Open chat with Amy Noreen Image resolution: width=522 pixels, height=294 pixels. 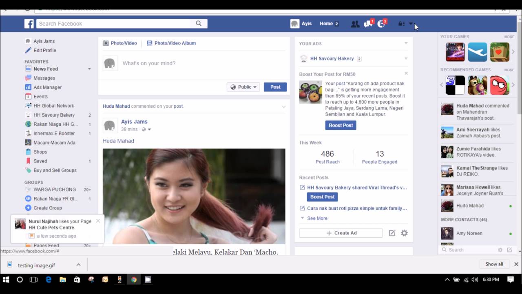[478, 234]
